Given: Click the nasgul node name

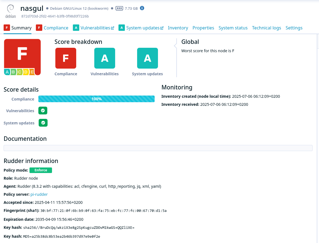Looking at the screenshot, I should click(32, 8).
